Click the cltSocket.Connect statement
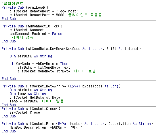This screenshot has width=156, height=135. (27, 30)
